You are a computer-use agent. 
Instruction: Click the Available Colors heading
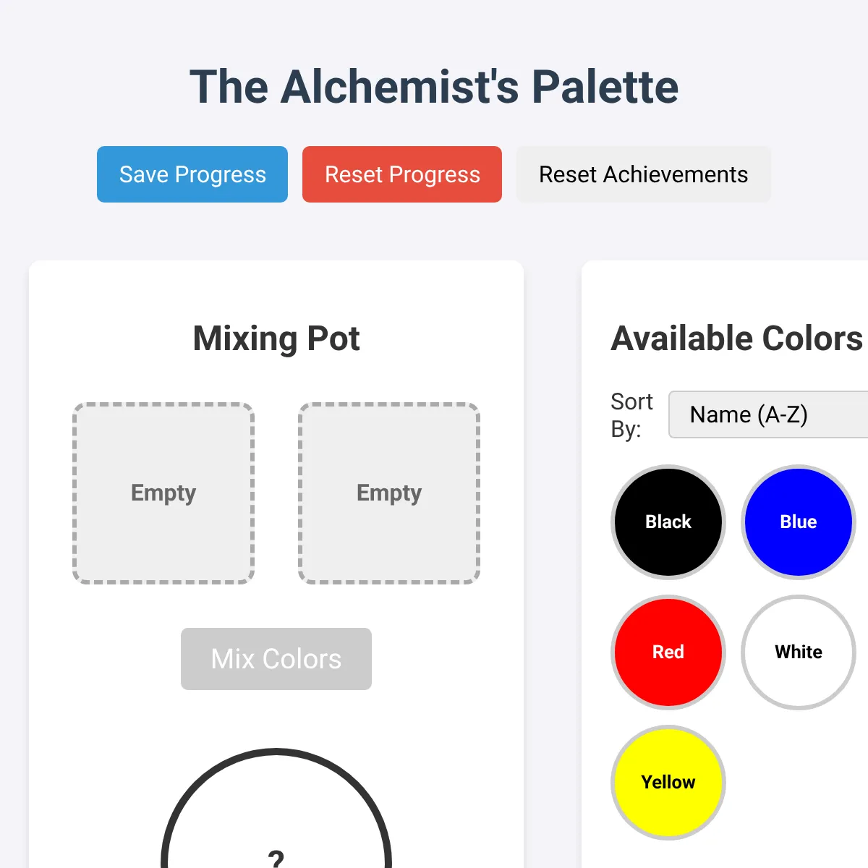click(737, 339)
